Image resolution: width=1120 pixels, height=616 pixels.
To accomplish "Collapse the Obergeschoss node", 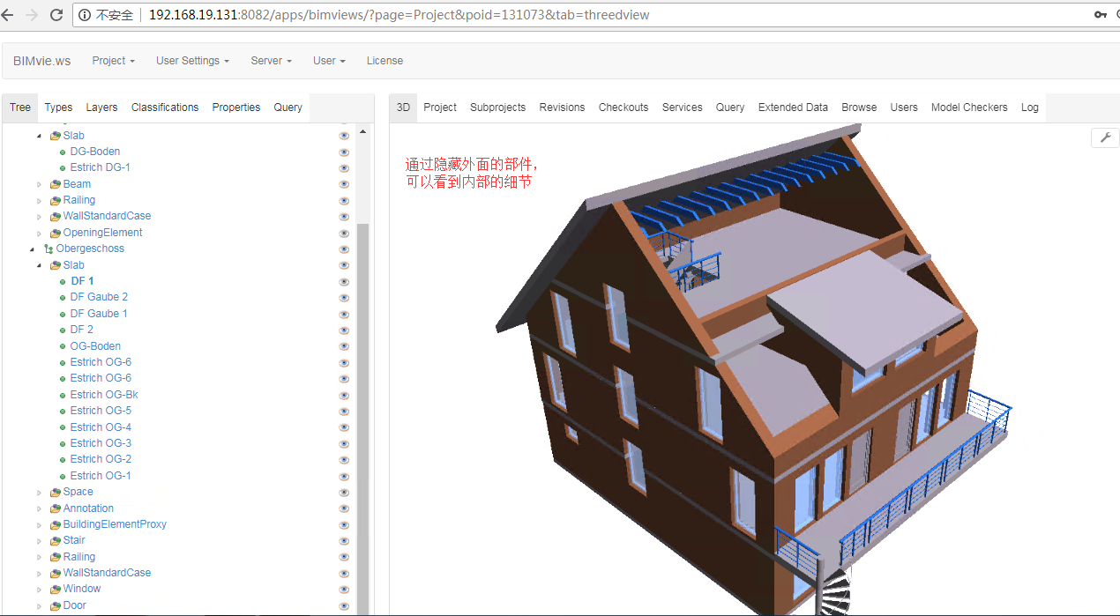I will click(32, 249).
